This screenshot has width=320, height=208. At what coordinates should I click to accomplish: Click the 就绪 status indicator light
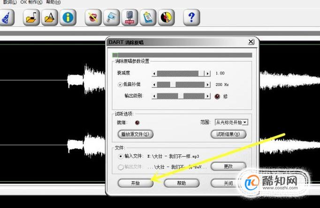[x=137, y=123]
